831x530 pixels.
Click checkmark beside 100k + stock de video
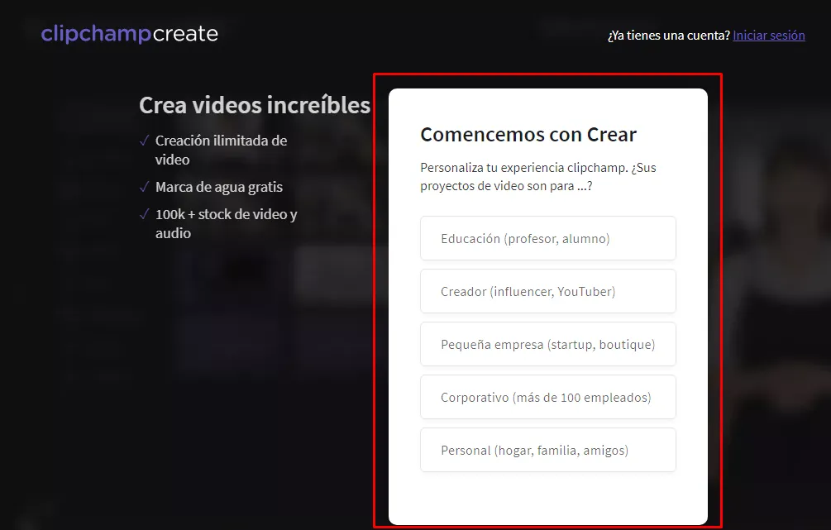coord(144,214)
